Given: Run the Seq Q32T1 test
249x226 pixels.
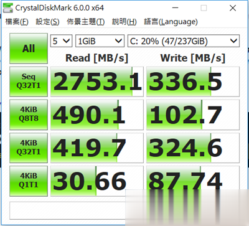Looking at the screenshot, I should [29, 82].
